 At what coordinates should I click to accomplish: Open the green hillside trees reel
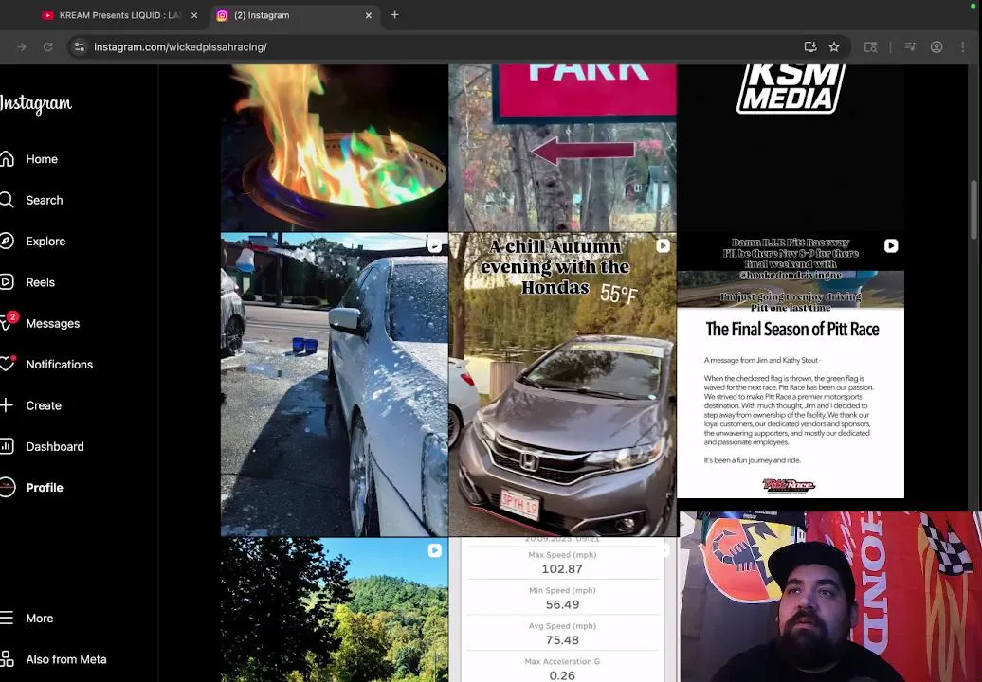tap(335, 610)
